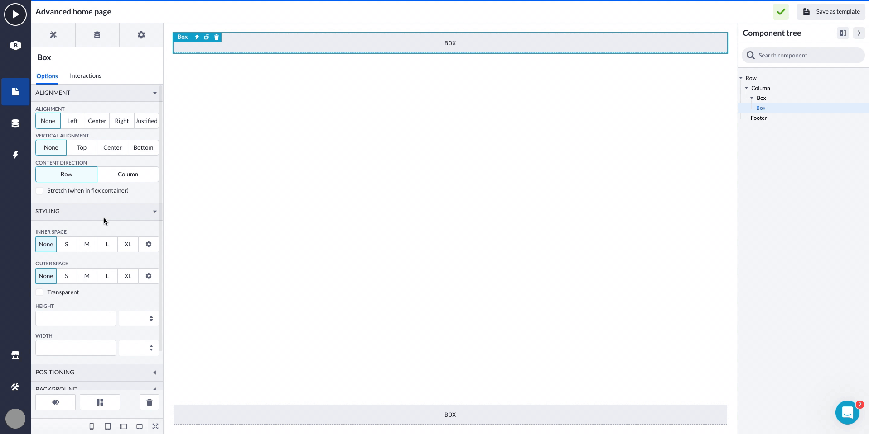The height and width of the screenshot is (434, 869).
Task: Set alignment to Center
Action: (97, 121)
